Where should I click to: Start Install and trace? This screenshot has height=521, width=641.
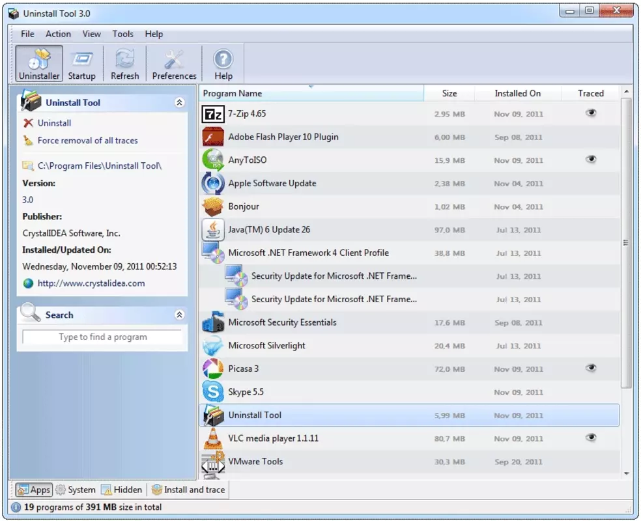pos(188,490)
